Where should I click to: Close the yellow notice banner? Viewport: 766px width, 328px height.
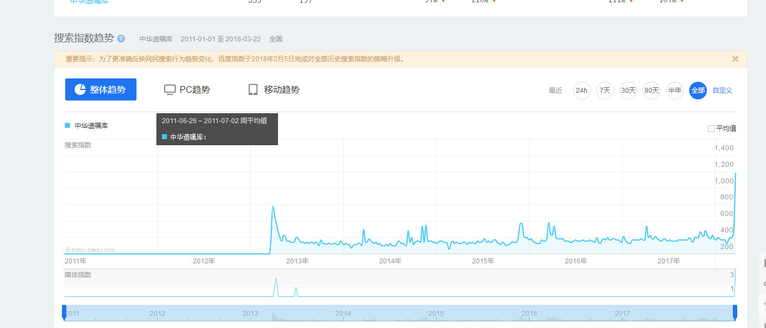[735, 59]
